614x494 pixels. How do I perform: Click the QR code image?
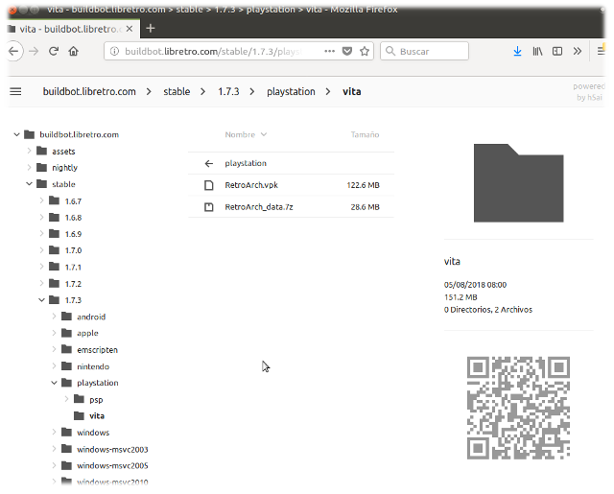click(518, 408)
